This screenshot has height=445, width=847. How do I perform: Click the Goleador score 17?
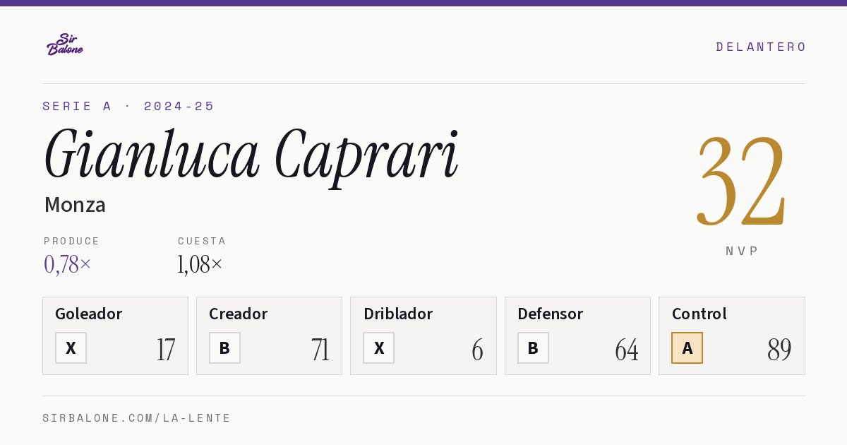166,350
